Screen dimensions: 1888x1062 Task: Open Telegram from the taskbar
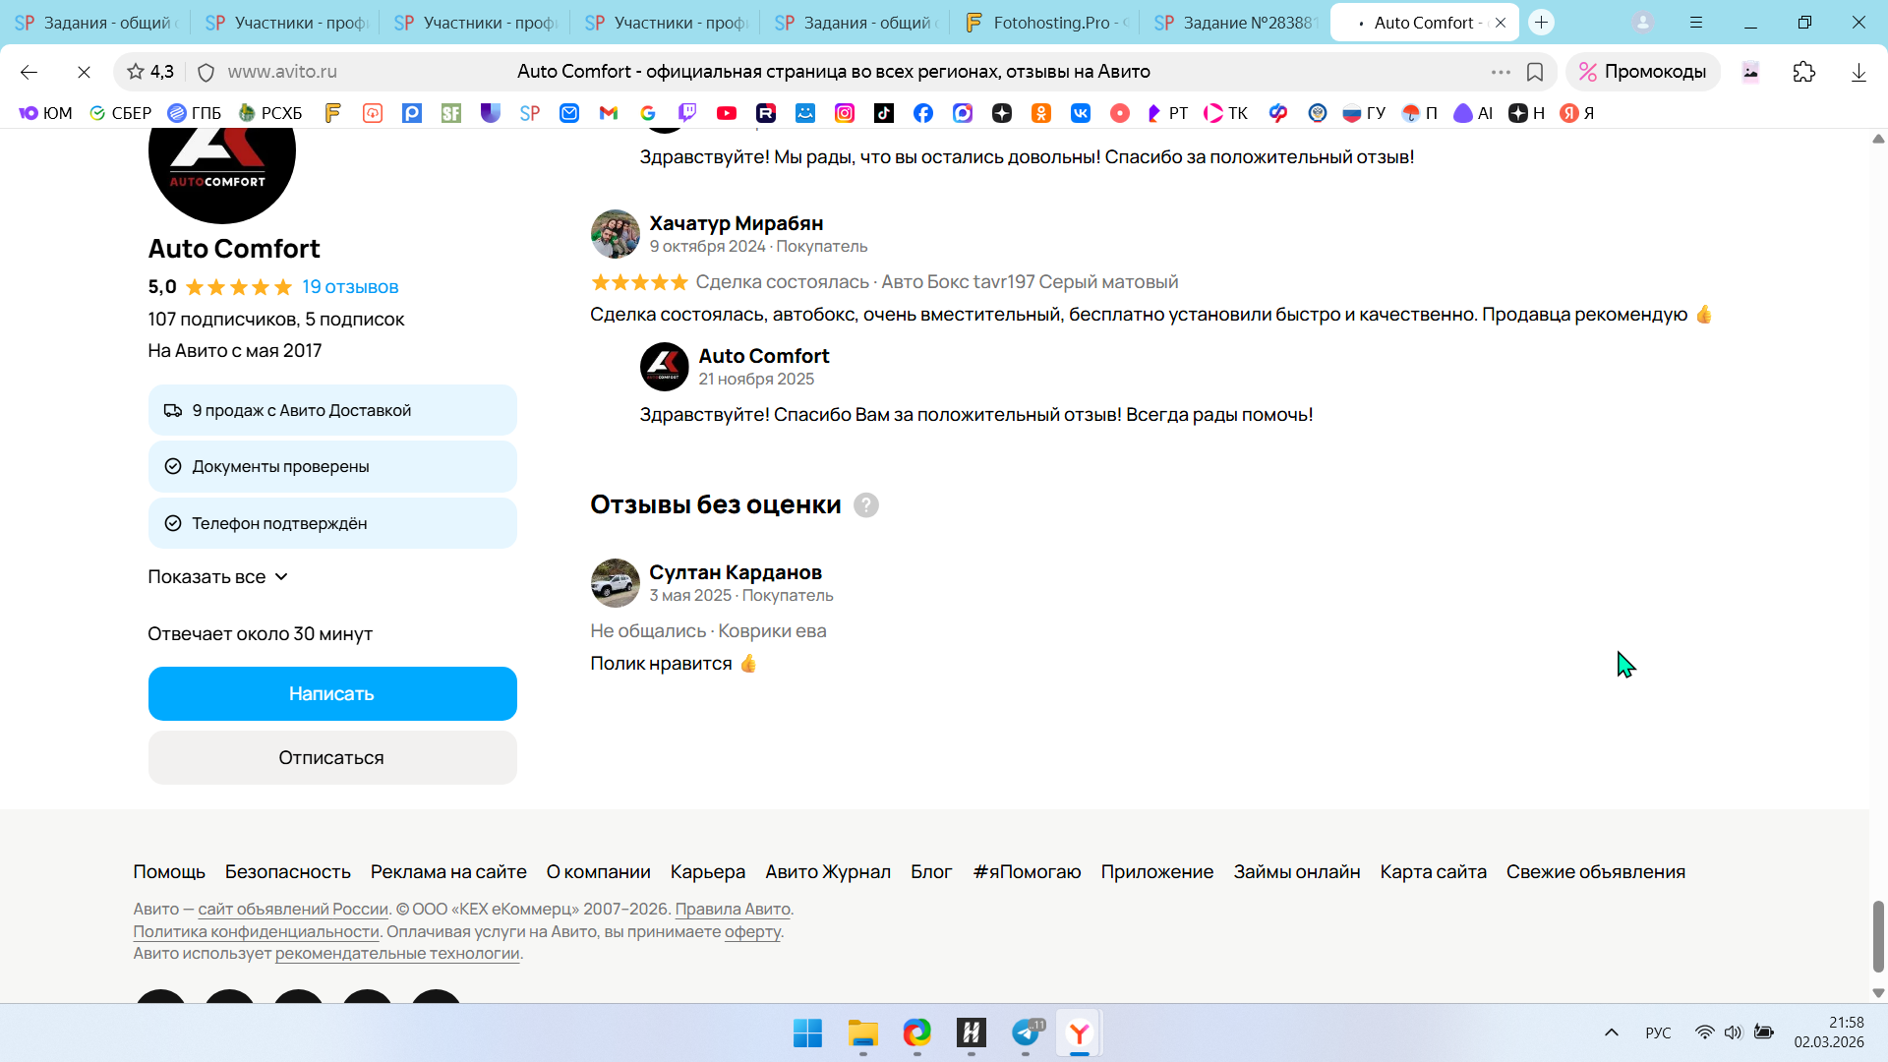1026,1032
